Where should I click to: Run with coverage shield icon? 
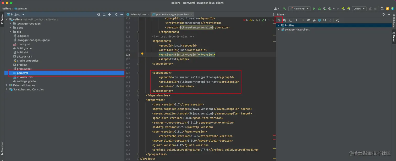(x=325, y=9)
